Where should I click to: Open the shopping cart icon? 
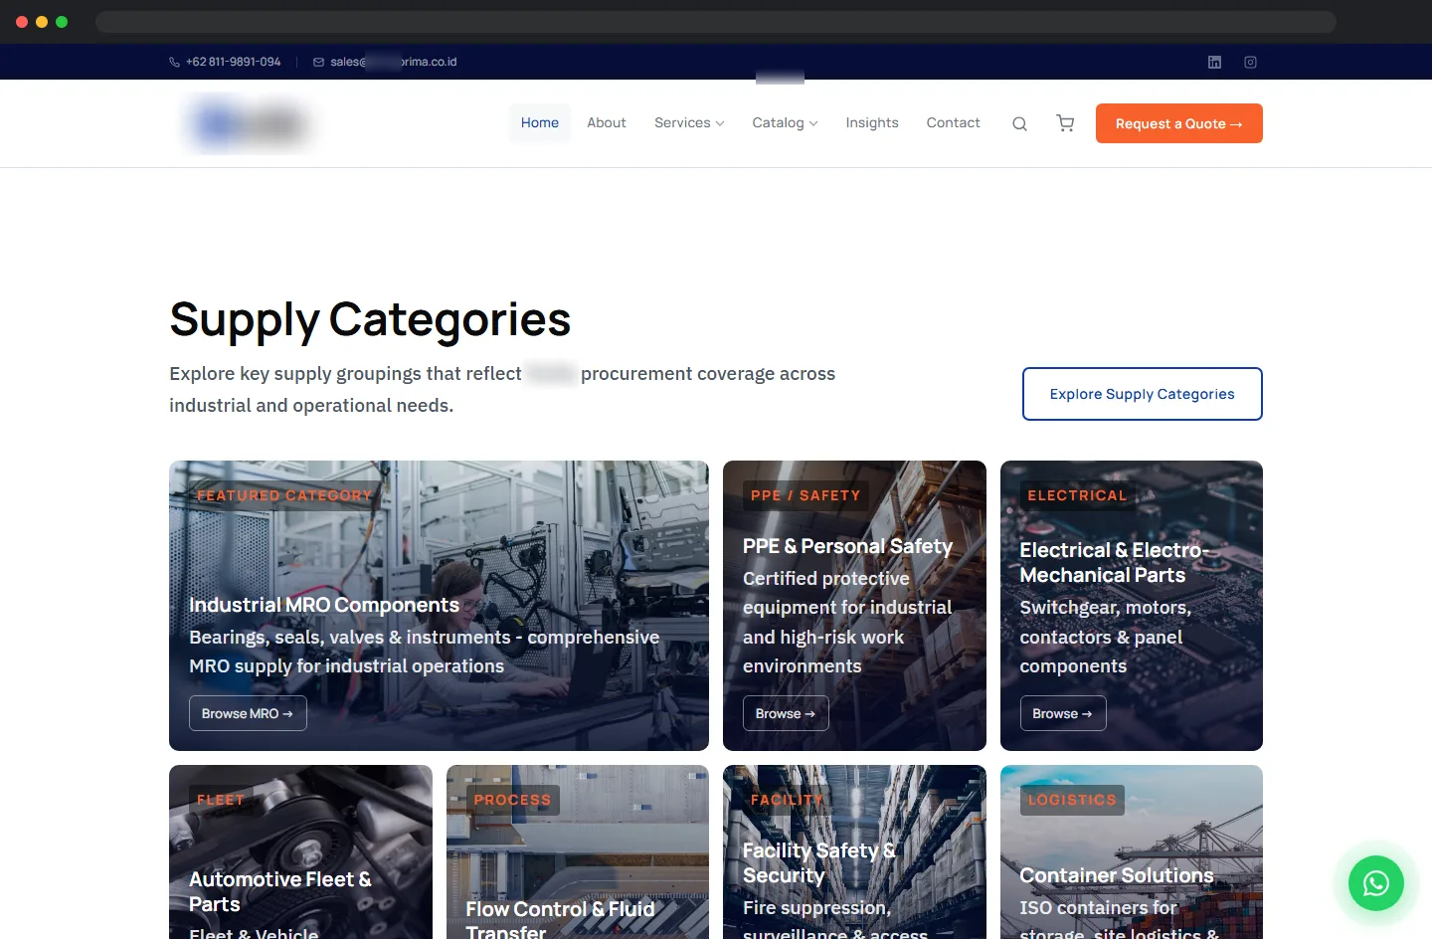point(1065,123)
